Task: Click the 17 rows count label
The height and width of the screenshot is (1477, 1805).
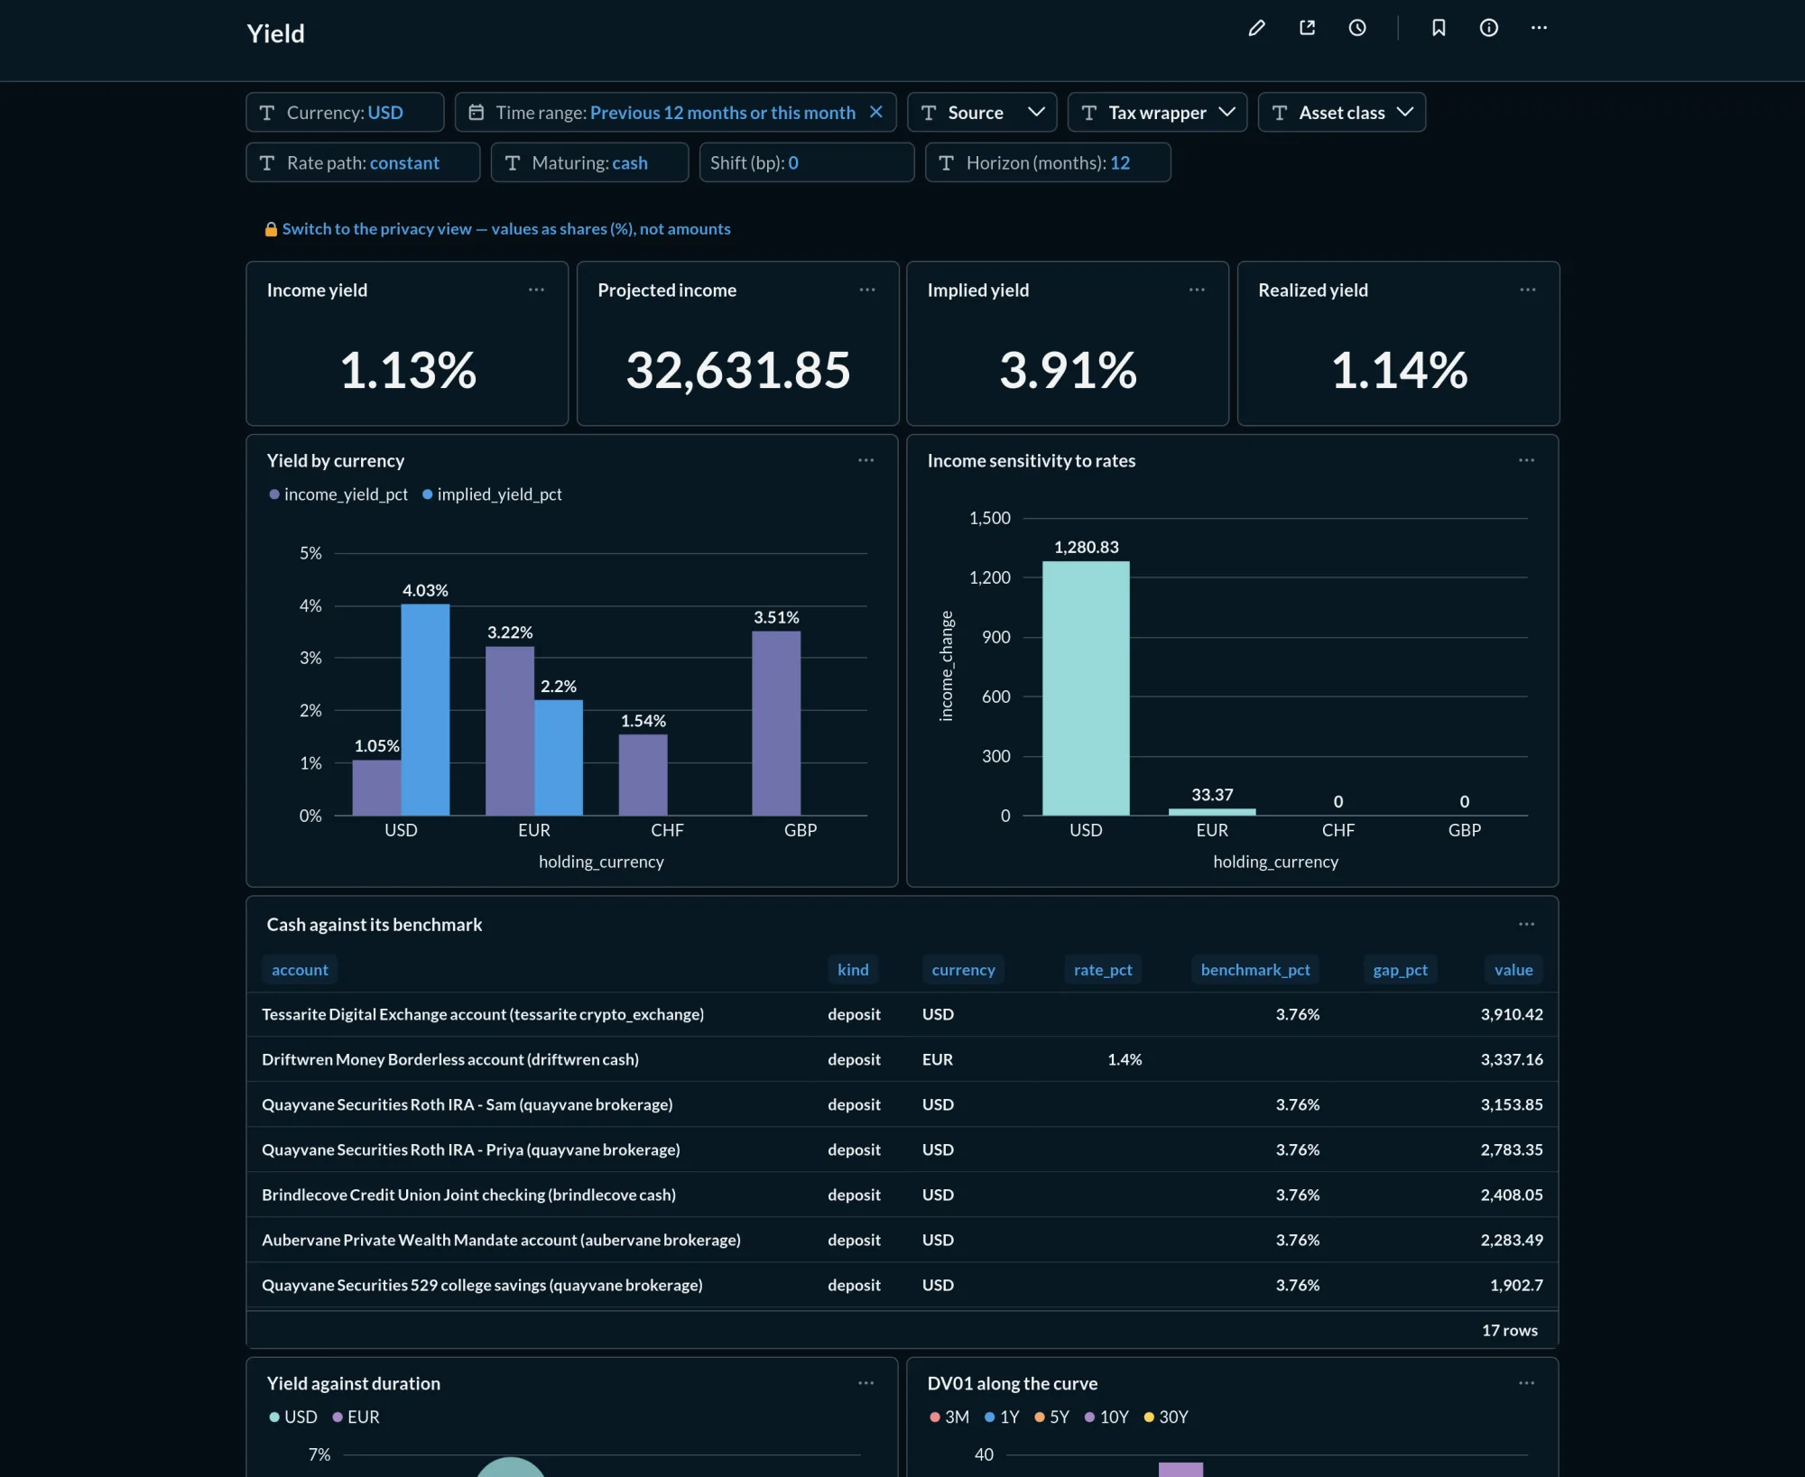Action: [x=1510, y=1330]
